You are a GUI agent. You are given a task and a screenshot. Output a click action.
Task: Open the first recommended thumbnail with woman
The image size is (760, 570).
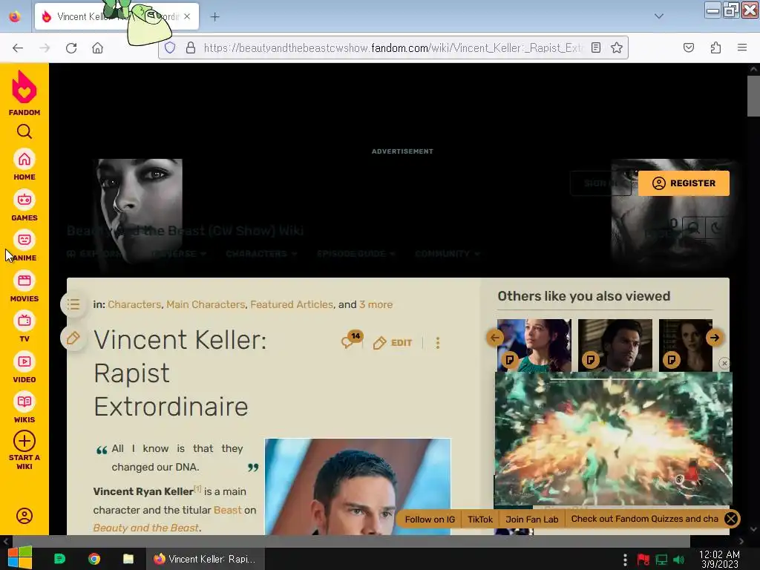[x=534, y=345]
